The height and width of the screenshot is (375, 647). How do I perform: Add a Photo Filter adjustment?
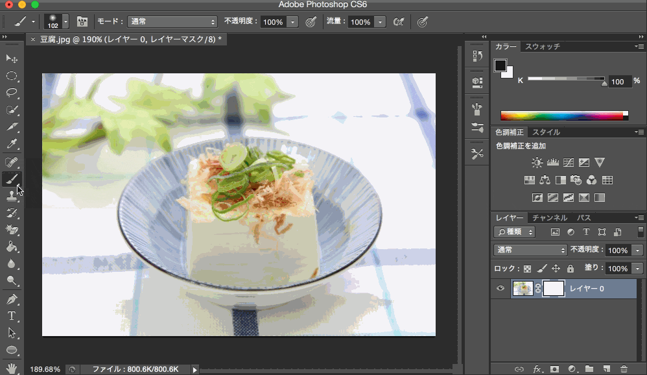click(x=576, y=180)
